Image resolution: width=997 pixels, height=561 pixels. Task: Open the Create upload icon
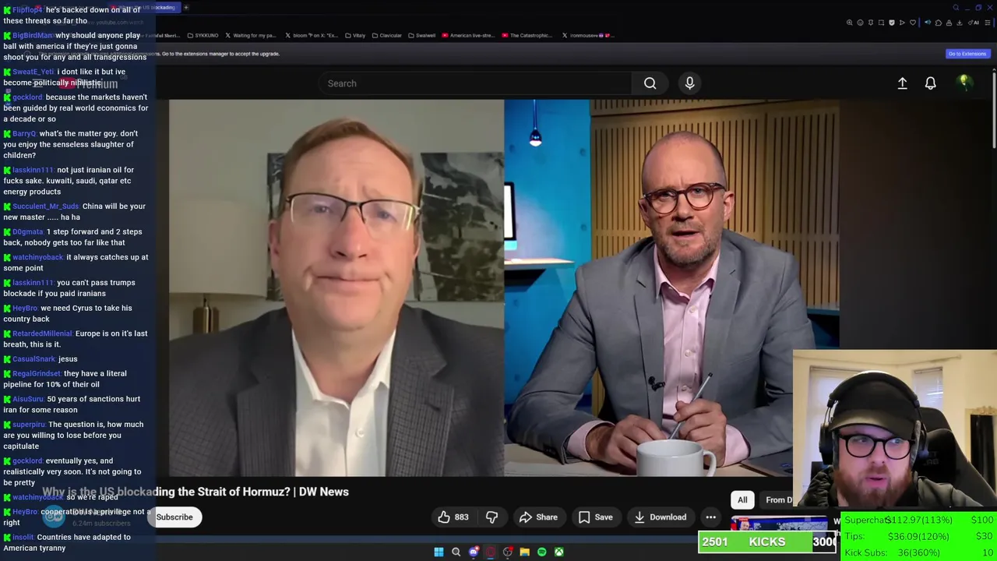tap(902, 83)
